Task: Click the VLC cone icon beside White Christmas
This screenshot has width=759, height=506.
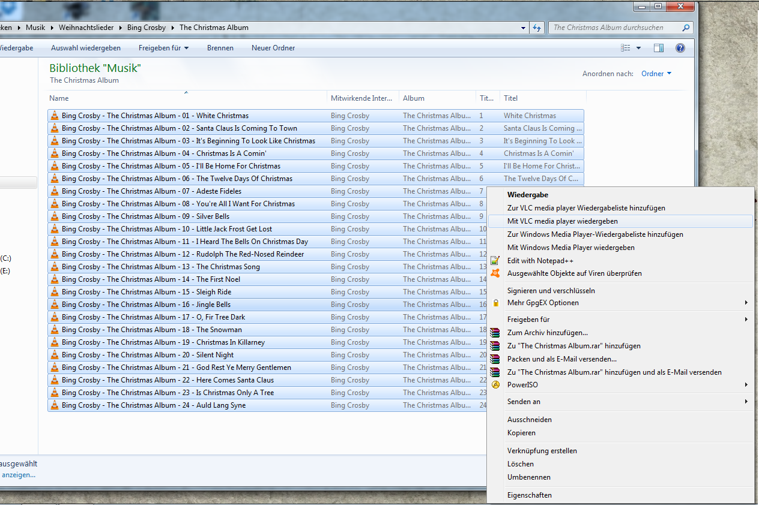Action: (x=56, y=115)
